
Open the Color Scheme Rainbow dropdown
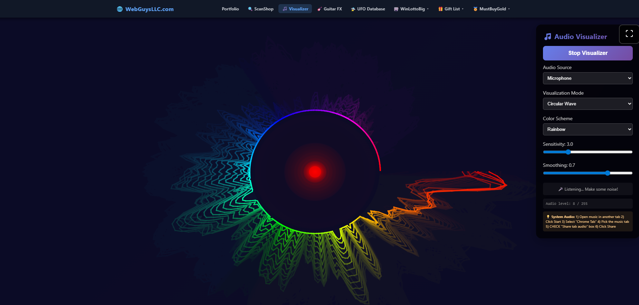[x=588, y=130]
